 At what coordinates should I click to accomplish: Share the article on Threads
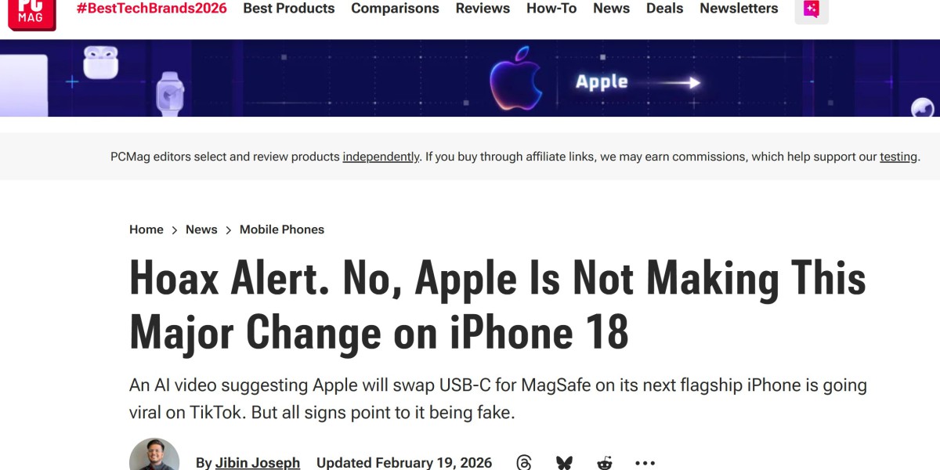[x=525, y=462]
